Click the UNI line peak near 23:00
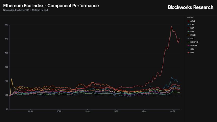217x122 pixels. click(172, 26)
